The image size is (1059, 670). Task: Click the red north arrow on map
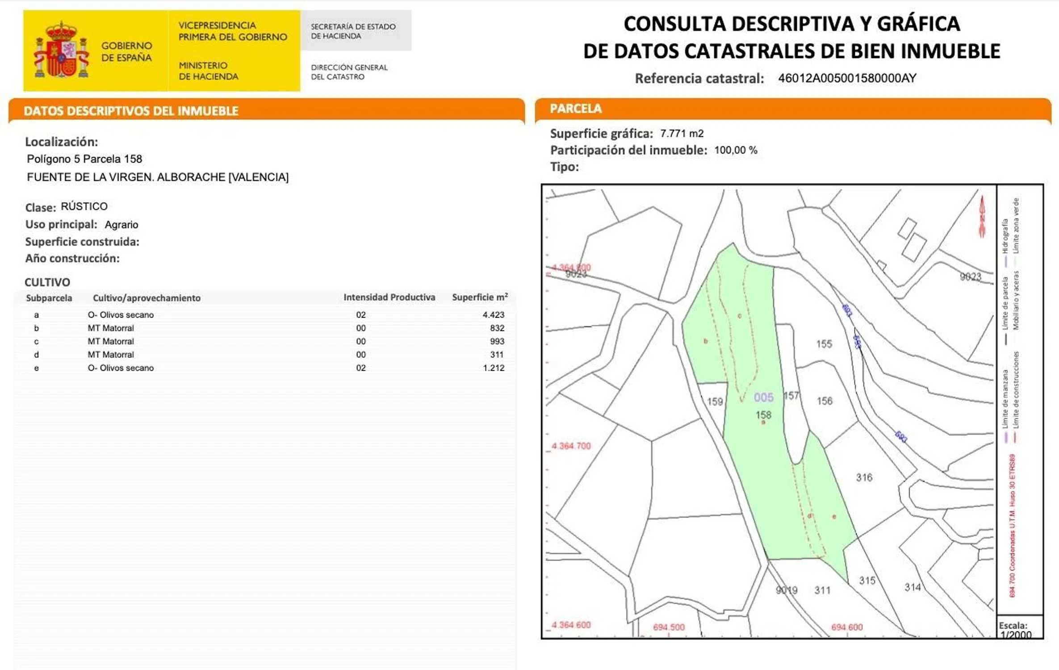pyautogui.click(x=982, y=217)
